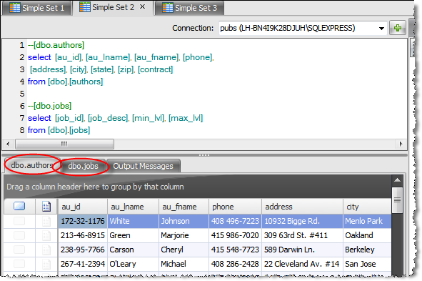Click the --[dbo.jobs] comment on line 6
The image size is (422, 281).
coord(50,106)
